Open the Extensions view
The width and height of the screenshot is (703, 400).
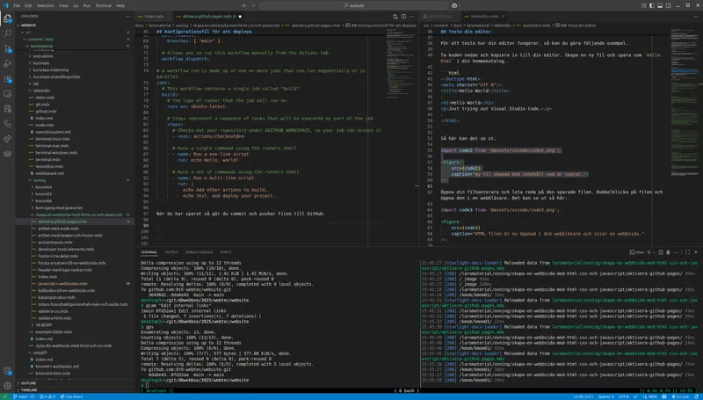(x=7, y=79)
